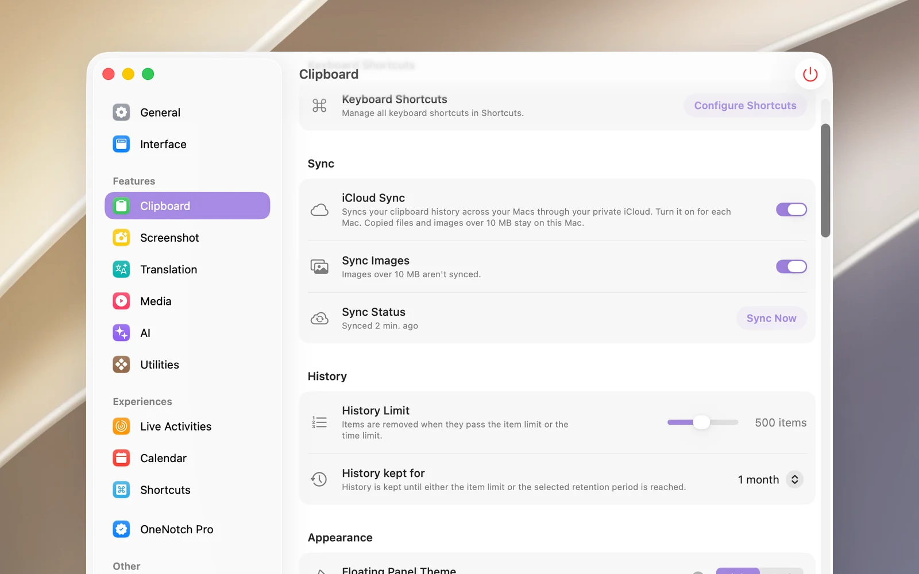
Task: Click the Configure Shortcuts button
Action: pos(745,106)
